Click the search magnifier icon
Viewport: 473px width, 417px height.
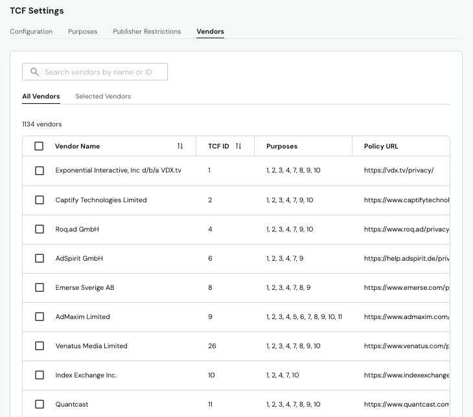coord(35,72)
